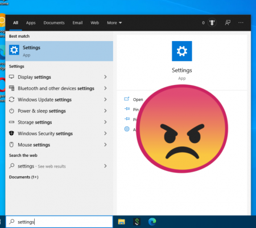
Task: Expand Windows Security settings chevron
Action: [x=105, y=133]
